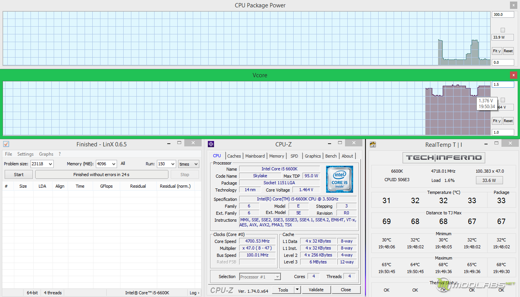Click the Close button in CPU-Z
Image resolution: width=520 pixels, height=297 pixels.
[346, 290]
